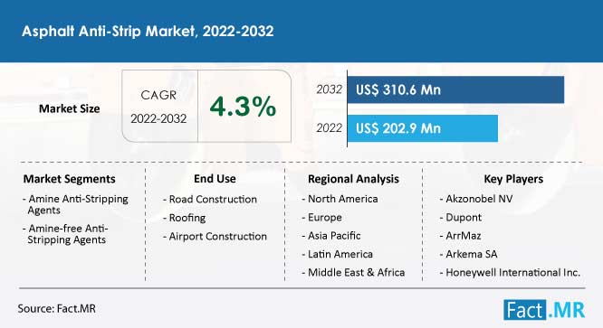Click the 4.3% CAGR value
This screenshot has height=328, width=603.
243,107
